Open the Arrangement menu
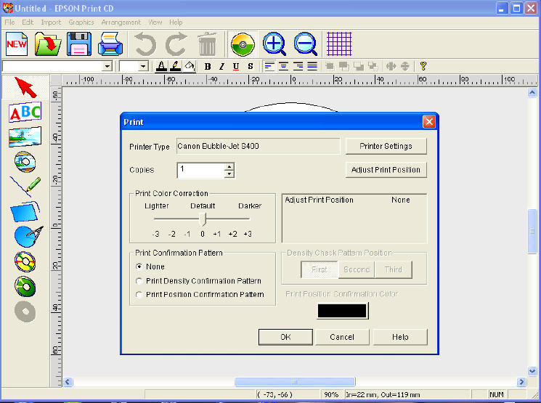 (x=121, y=22)
